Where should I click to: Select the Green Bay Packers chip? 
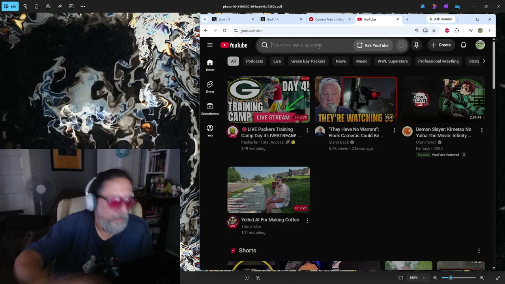(x=308, y=61)
